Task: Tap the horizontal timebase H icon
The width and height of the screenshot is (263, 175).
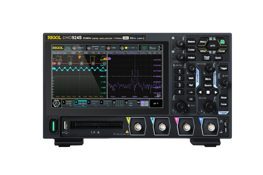Action: [x=74, y=48]
